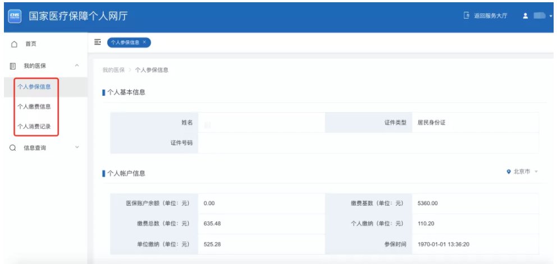
Task: Click the location pin beside 北京市
Action: pos(508,172)
